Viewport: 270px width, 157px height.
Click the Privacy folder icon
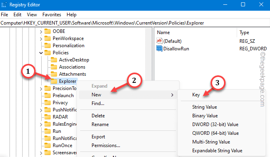[48, 103]
